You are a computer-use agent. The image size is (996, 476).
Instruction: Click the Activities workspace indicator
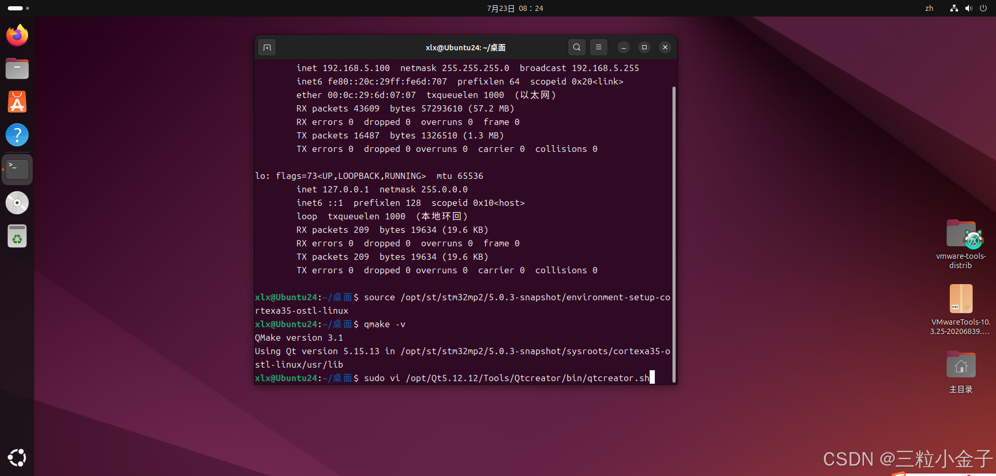pos(18,8)
